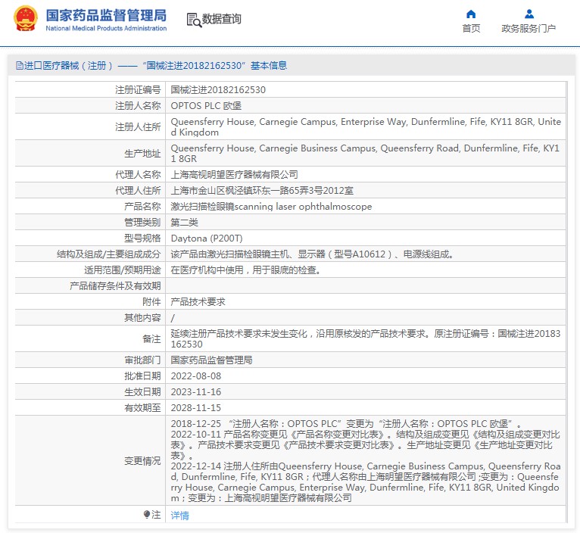Image resolution: width=580 pixels, height=533 pixels.
Task: Click the agent address 上海市金山区枫泾镇环东一路65弄3号2012室
Action: tap(262, 191)
